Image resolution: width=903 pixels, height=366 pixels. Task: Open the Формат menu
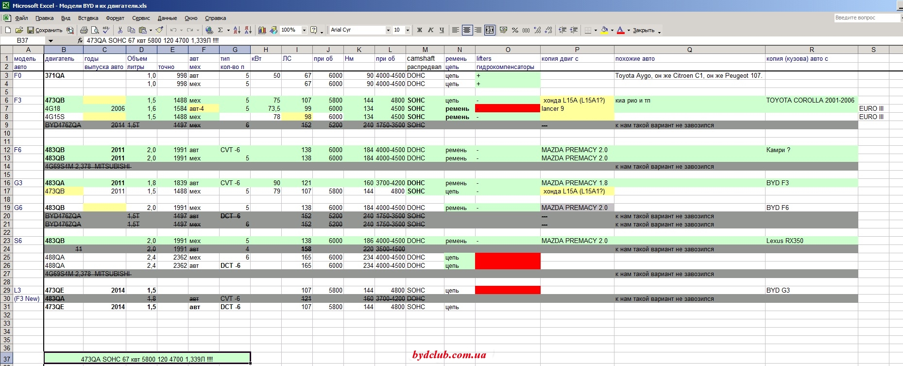pyautogui.click(x=115, y=18)
